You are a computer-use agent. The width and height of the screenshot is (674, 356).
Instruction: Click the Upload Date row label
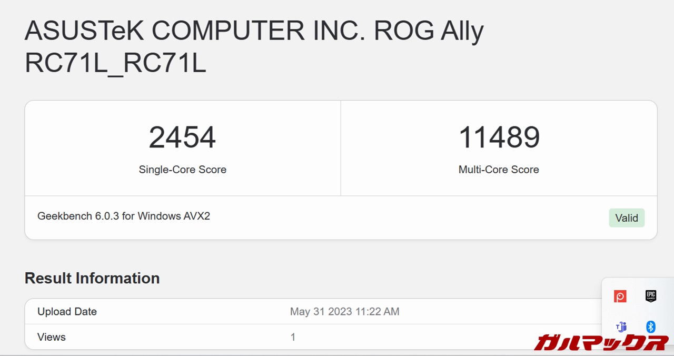[67, 312]
